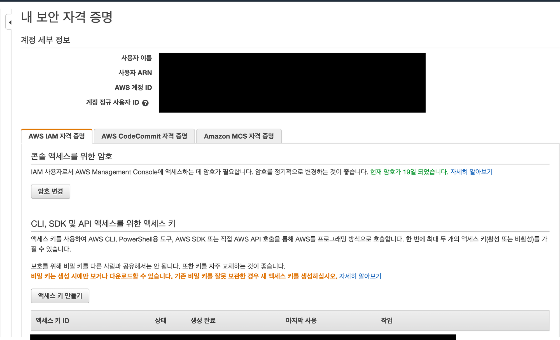Click the orange secret key warning text
This screenshot has width=560, height=340.
pyautogui.click(x=184, y=276)
